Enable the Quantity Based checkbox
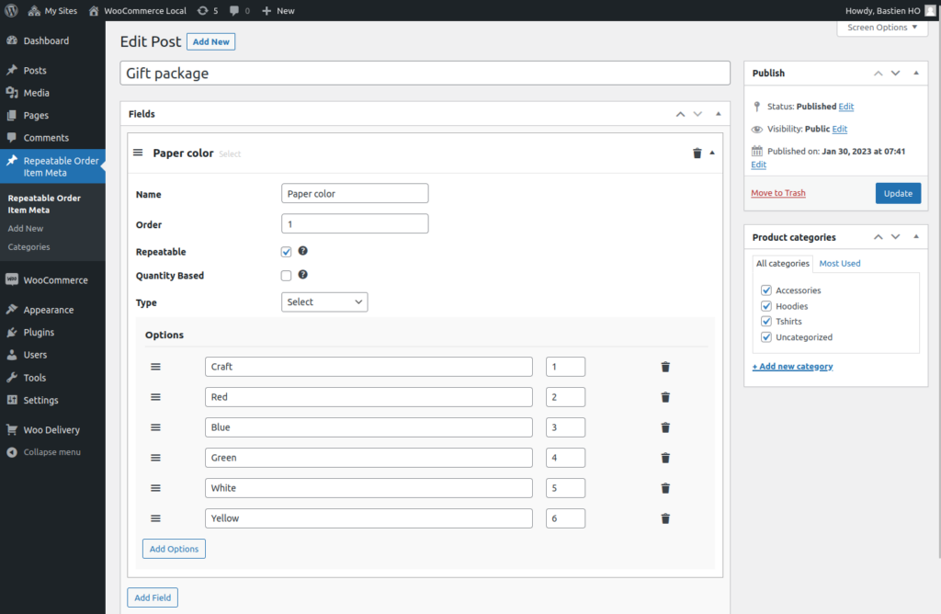941x614 pixels. tap(287, 276)
